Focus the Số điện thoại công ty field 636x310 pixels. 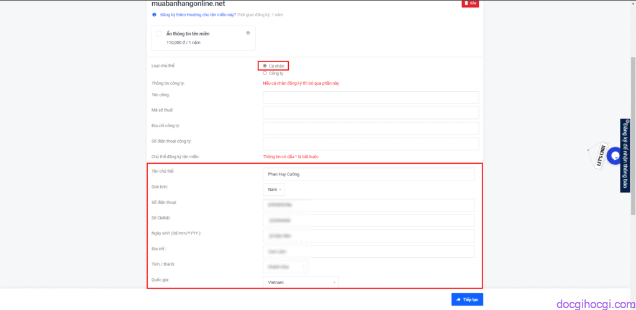pyautogui.click(x=371, y=144)
